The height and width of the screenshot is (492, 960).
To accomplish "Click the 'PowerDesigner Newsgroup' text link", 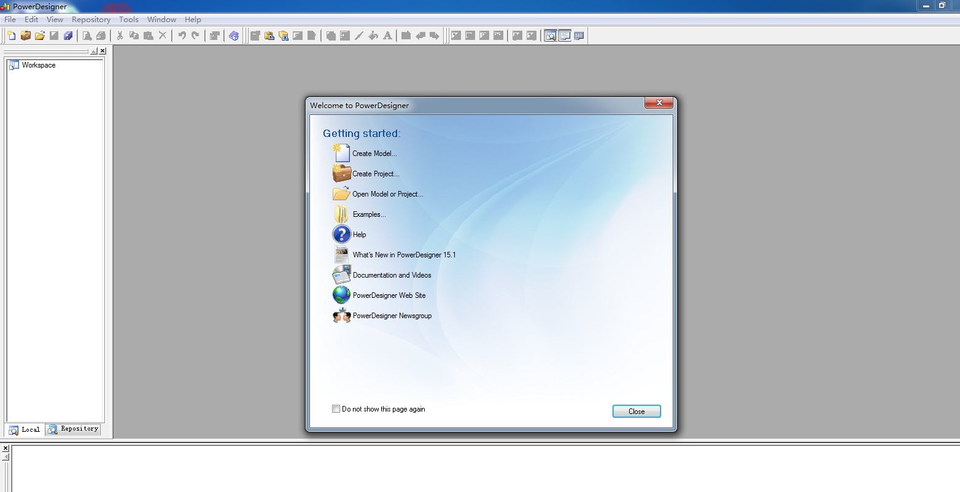I will (x=392, y=316).
